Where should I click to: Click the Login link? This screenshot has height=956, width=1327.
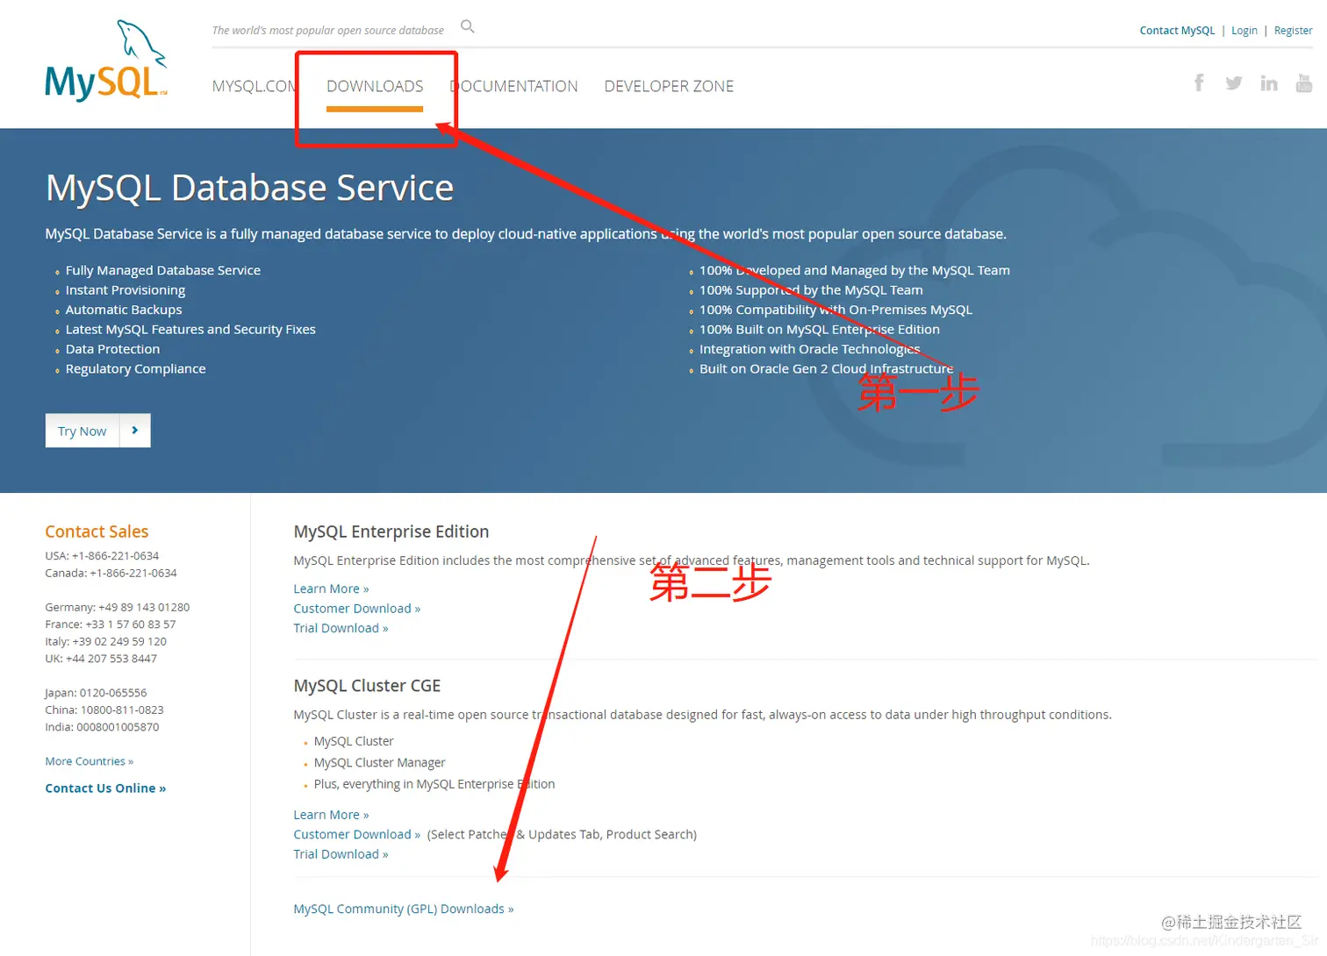[x=1245, y=31]
